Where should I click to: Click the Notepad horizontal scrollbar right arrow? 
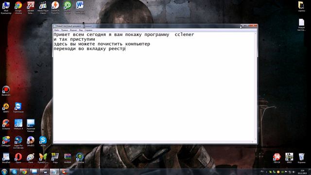tap(253, 141)
